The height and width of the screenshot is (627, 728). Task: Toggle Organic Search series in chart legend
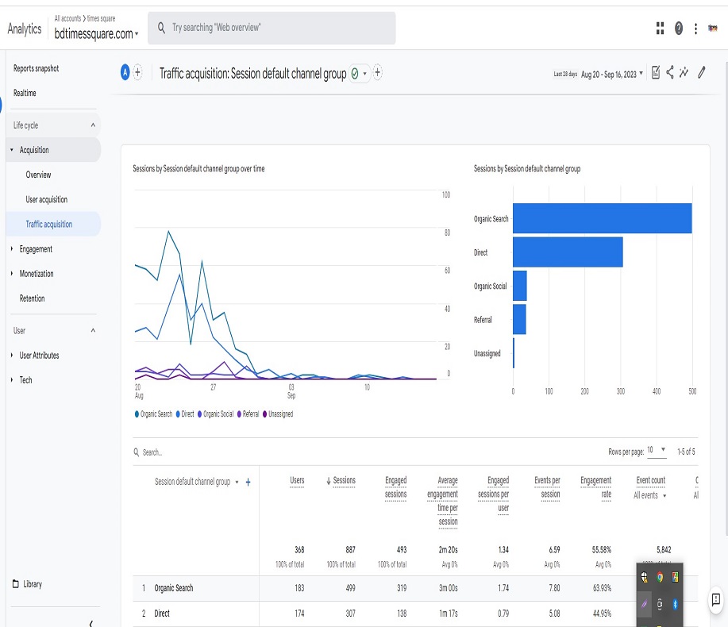coord(153,414)
